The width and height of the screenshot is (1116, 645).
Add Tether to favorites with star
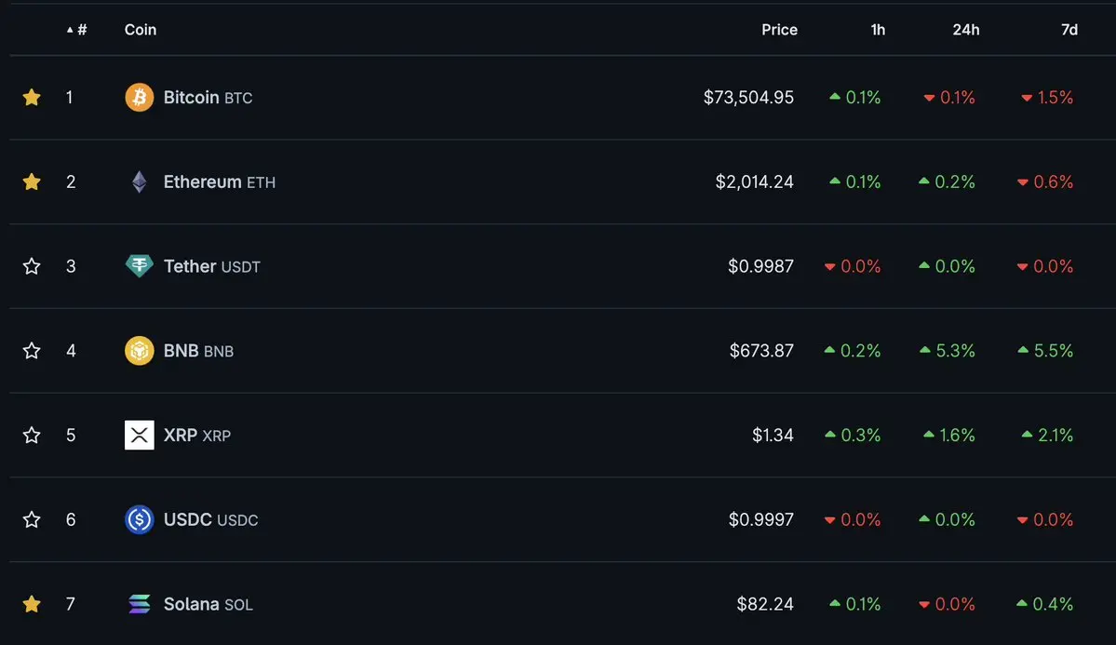coord(32,266)
